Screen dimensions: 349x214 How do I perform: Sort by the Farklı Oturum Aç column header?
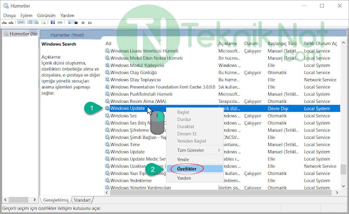click(321, 43)
